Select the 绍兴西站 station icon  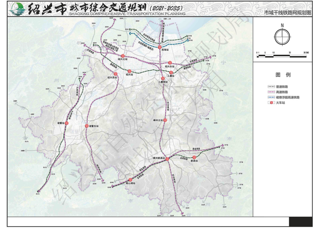(x=116, y=74)
